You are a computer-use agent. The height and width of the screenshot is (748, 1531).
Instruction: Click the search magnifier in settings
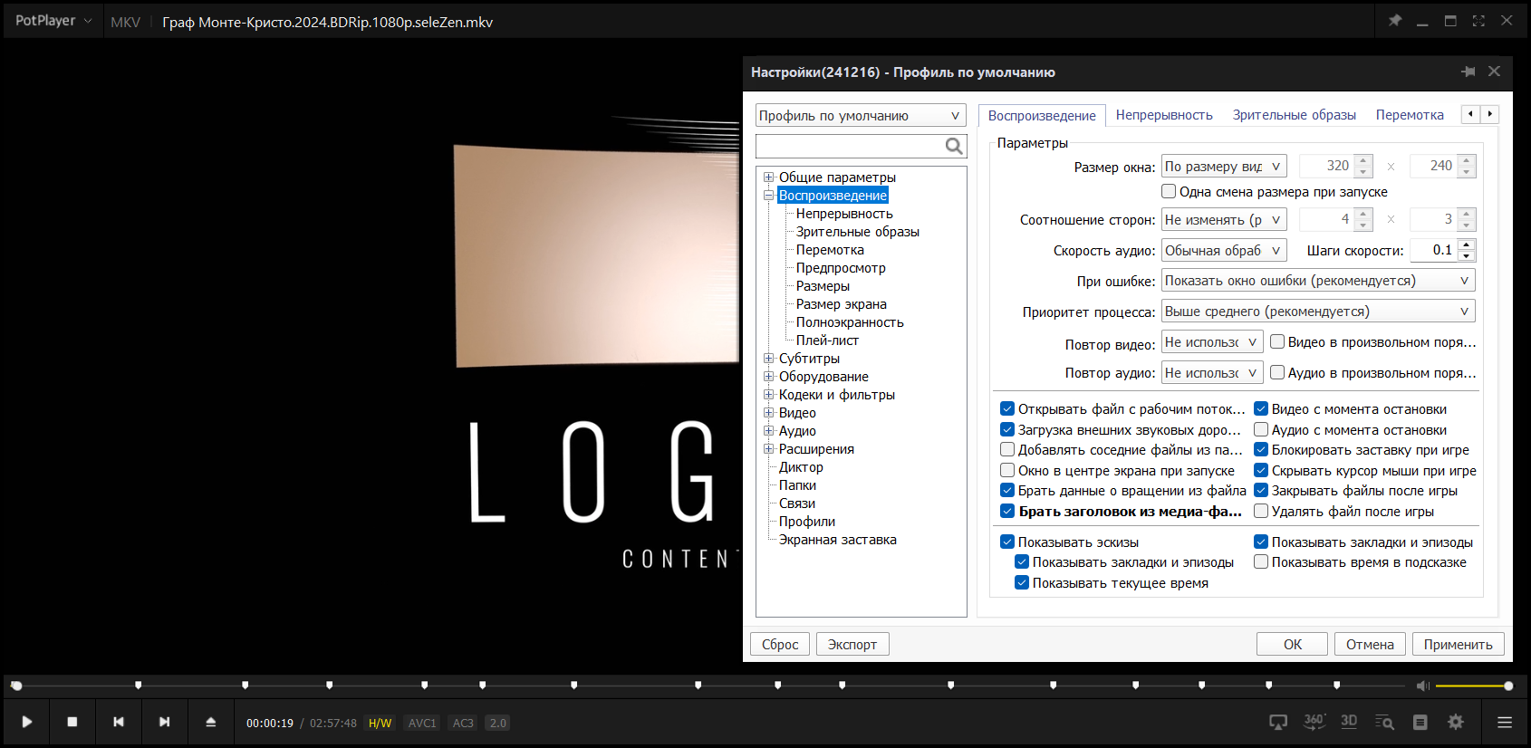click(x=954, y=146)
